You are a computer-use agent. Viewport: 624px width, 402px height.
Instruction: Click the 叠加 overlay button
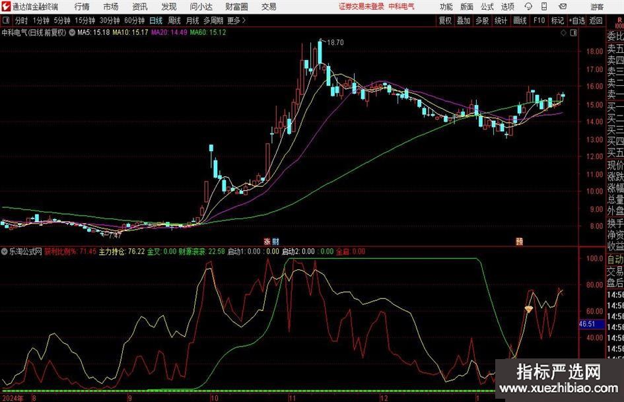464,20
